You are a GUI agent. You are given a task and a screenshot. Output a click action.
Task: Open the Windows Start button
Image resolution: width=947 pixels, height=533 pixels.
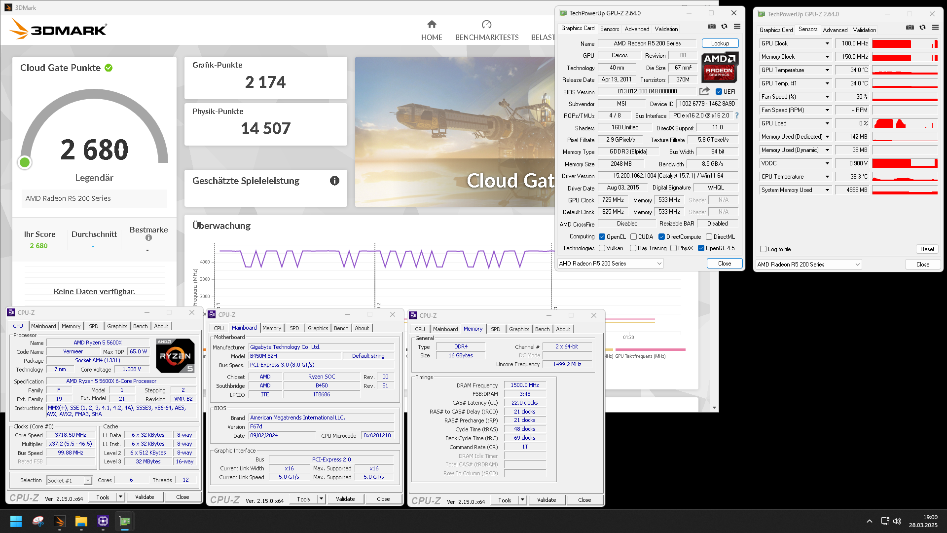(16, 521)
